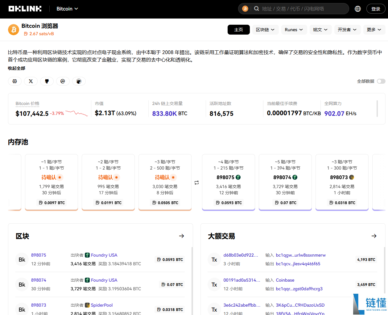Click 4,193 BTC amount badge
388x315 pixels.
(x=366, y=259)
